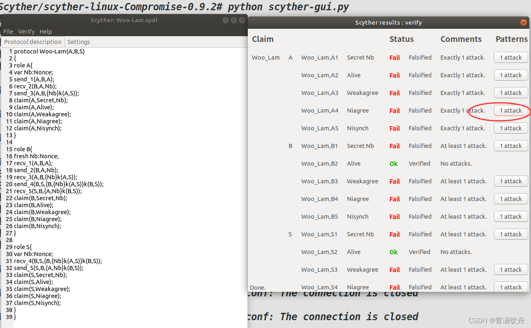View the attack for claim Woo_Lam,A1
531x328 pixels.
coord(511,58)
